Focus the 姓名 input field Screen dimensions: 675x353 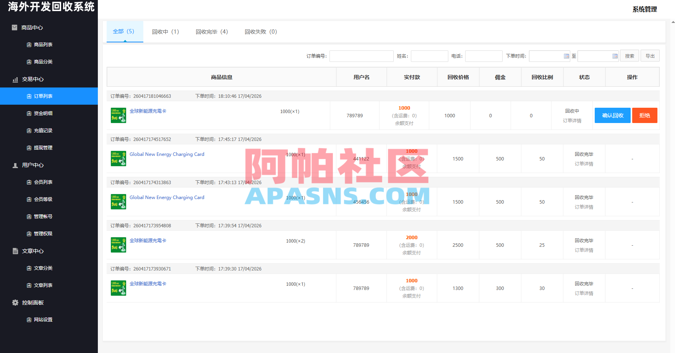coord(430,56)
